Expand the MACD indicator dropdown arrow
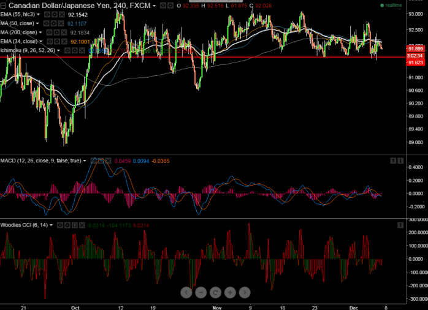Image resolution: width=428 pixels, height=310 pixels. 85,161
